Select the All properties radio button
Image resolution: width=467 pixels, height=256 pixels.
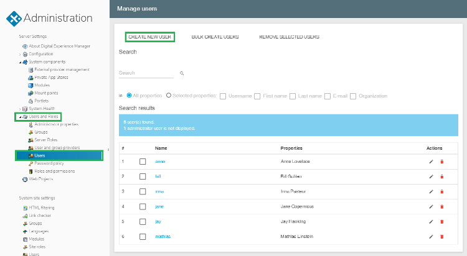pos(129,96)
